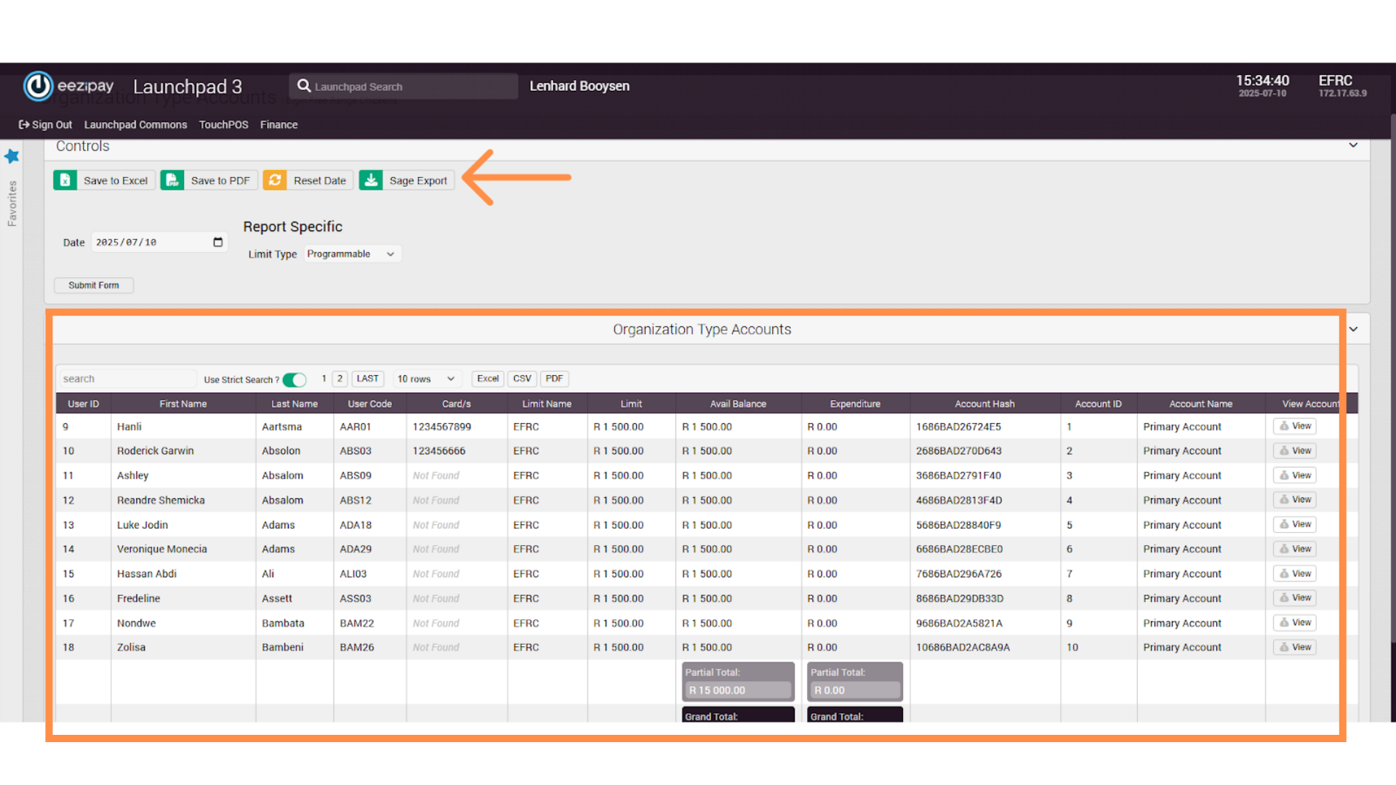View account for Veronique Monecia
The height and width of the screenshot is (785, 1396).
(x=1294, y=549)
